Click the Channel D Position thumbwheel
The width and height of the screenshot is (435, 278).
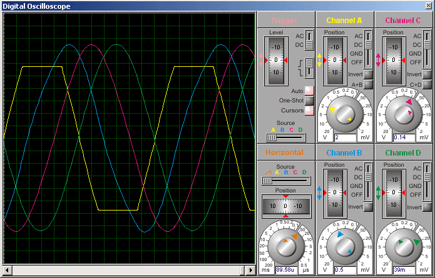(x=394, y=192)
